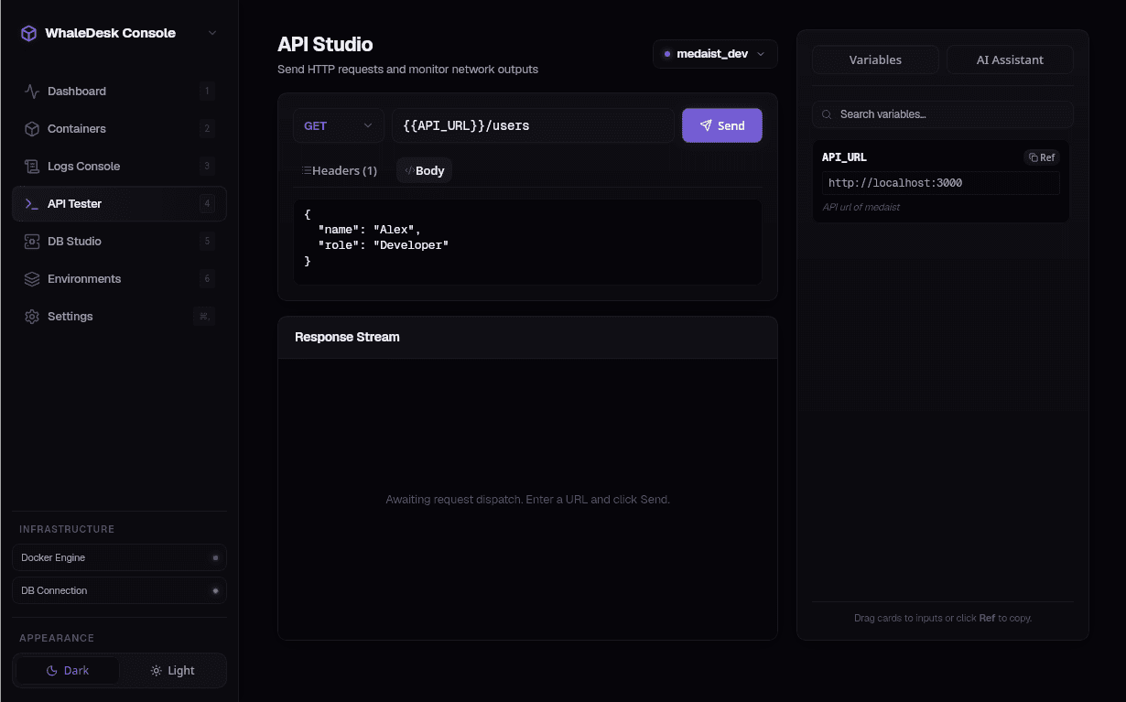
Task: Click the search magnifier icon
Action: click(827, 114)
